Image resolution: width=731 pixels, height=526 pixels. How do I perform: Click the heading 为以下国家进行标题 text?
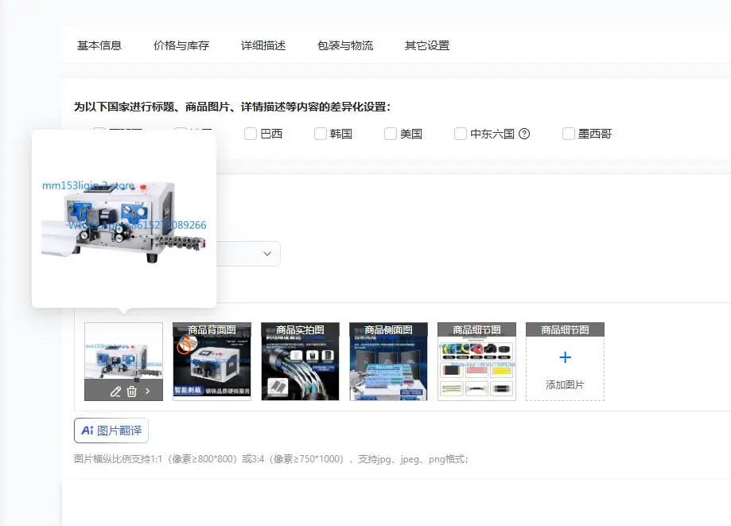pos(232,107)
